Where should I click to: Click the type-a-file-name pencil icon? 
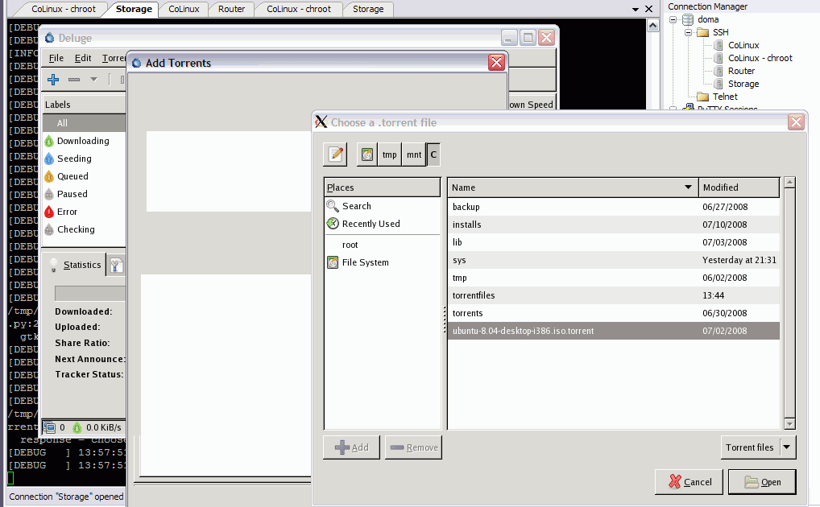[335, 155]
